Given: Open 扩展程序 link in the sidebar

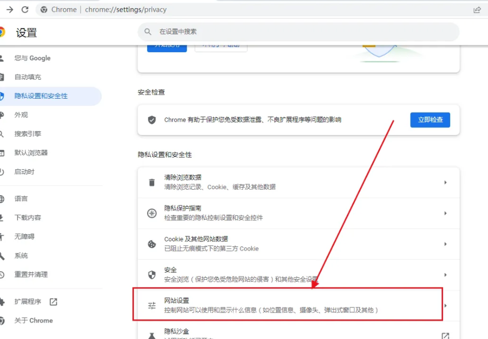Looking at the screenshot, I should [28, 302].
